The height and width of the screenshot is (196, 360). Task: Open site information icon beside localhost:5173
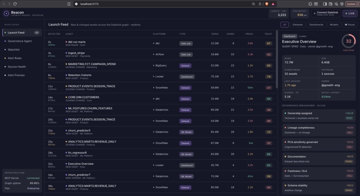pyautogui.click(x=76, y=4)
